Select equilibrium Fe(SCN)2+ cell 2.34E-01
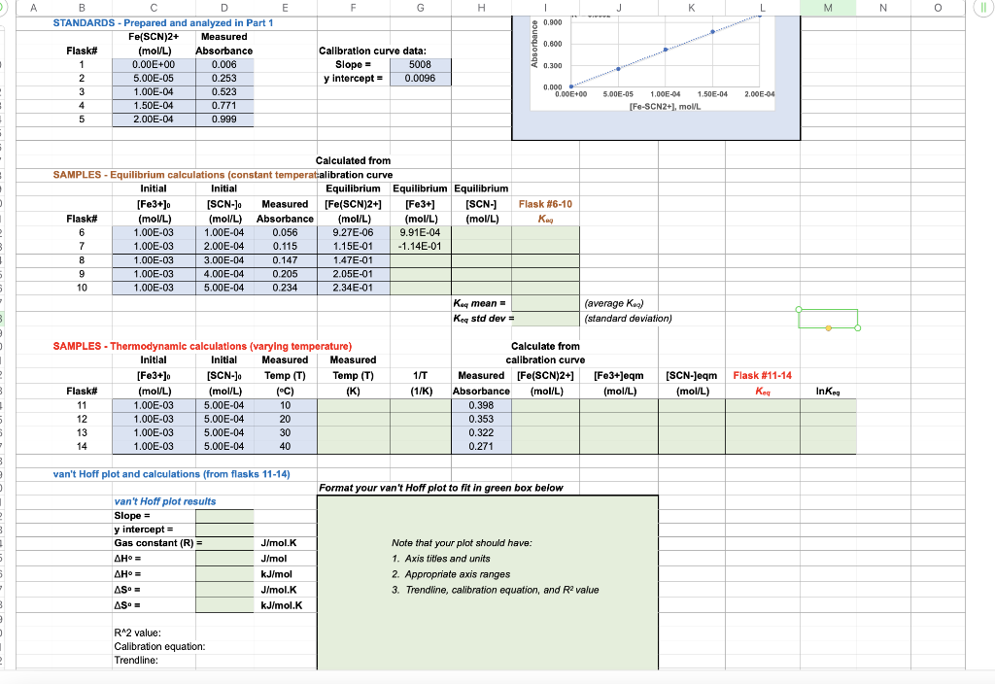The height and width of the screenshot is (684, 995). click(353, 288)
